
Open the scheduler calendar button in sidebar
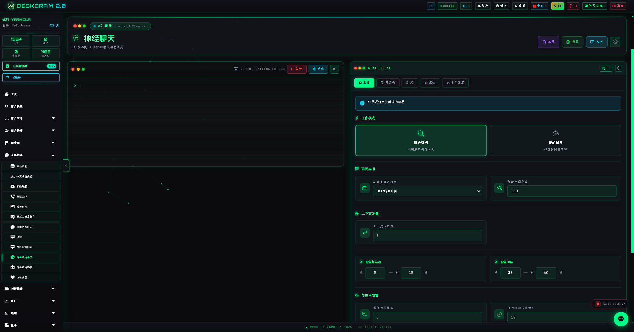pos(31,78)
